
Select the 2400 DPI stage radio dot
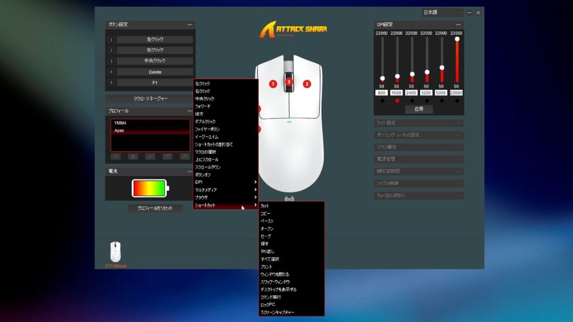pyautogui.click(x=412, y=101)
